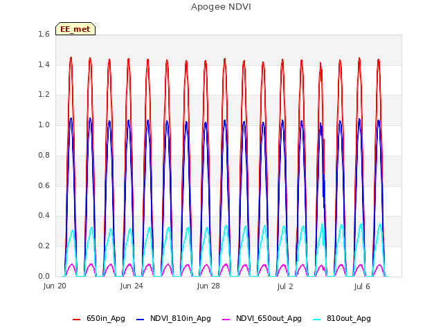This screenshot has width=443, height=332.
Task: Click the 0.2 y-axis tick label
Action: click(x=44, y=246)
